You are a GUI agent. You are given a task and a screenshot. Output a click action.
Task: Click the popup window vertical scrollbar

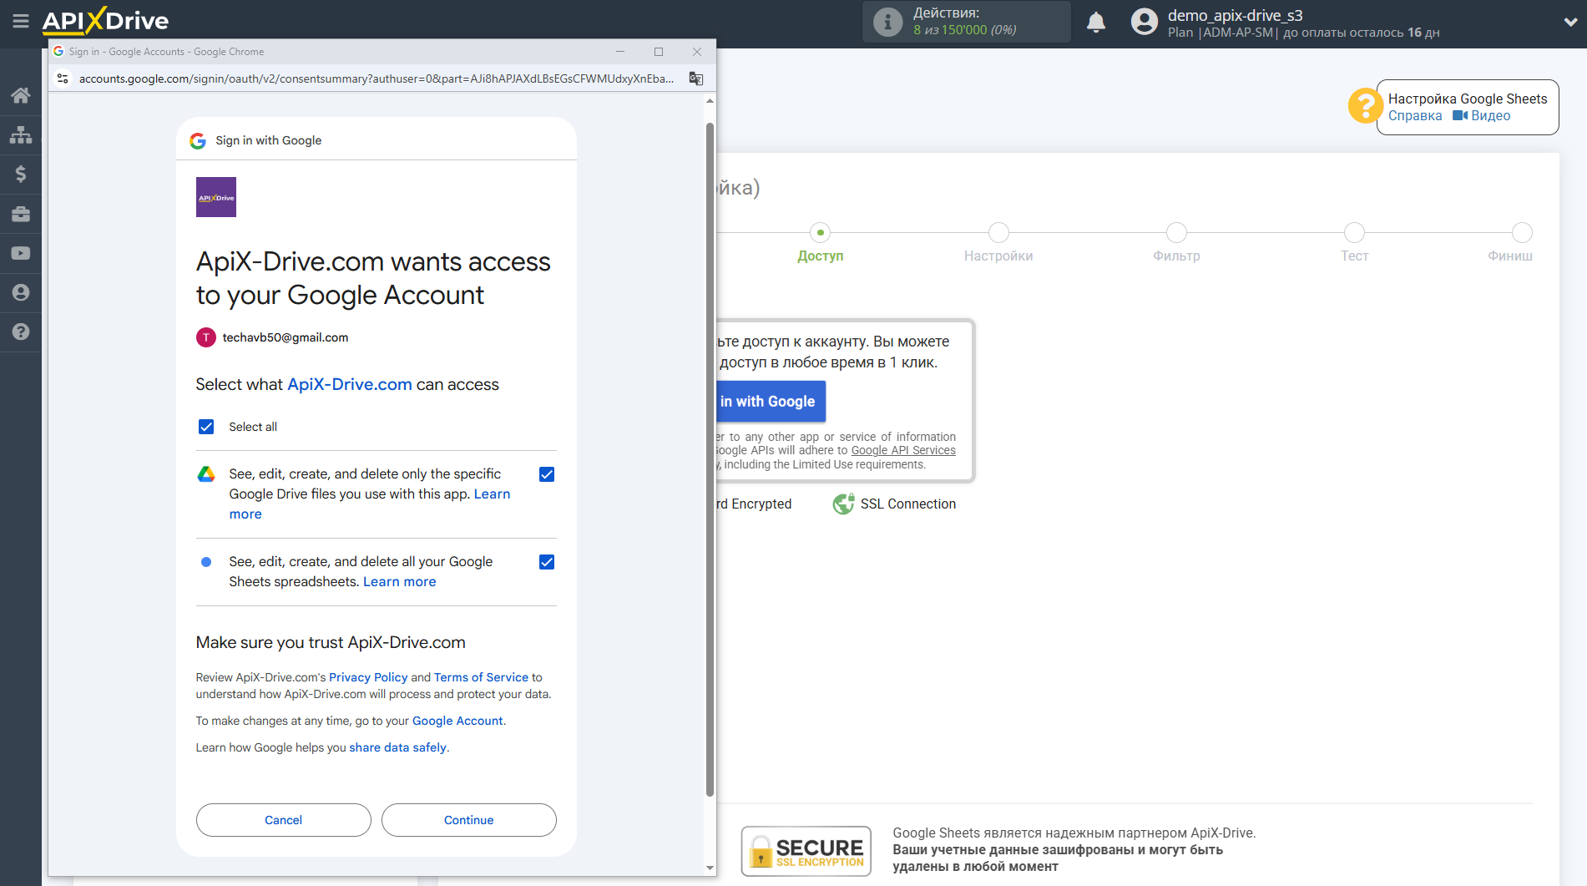tap(710, 459)
